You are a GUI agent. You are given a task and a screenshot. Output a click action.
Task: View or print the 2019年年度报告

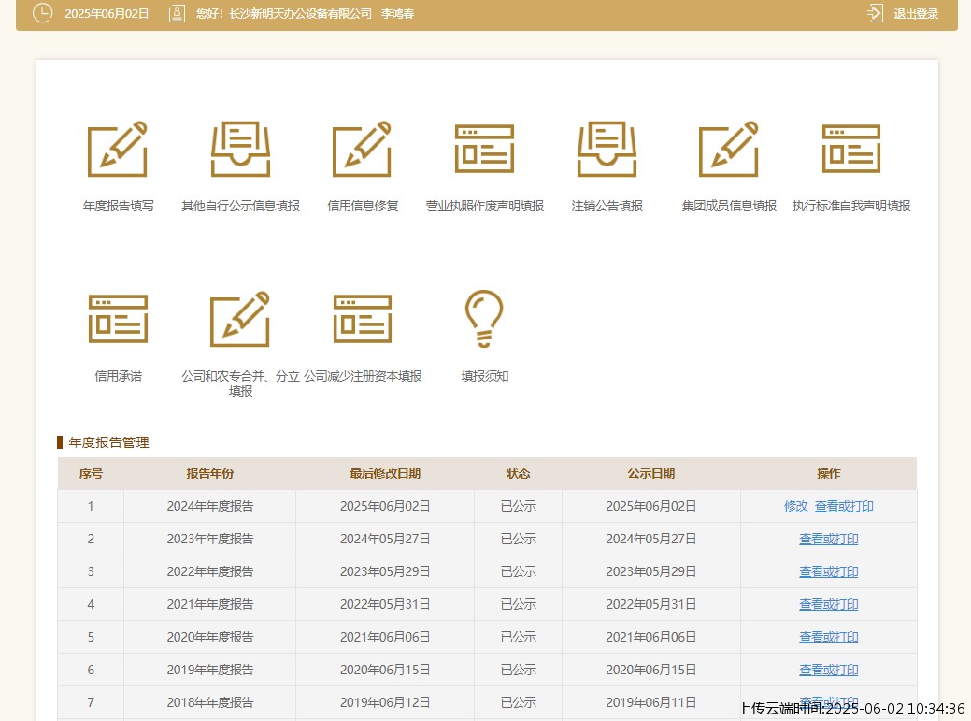(829, 670)
